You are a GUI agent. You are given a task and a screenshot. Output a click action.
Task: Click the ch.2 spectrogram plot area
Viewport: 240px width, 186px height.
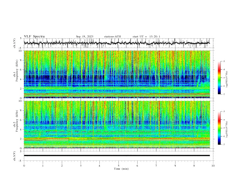[x=117, y=125]
